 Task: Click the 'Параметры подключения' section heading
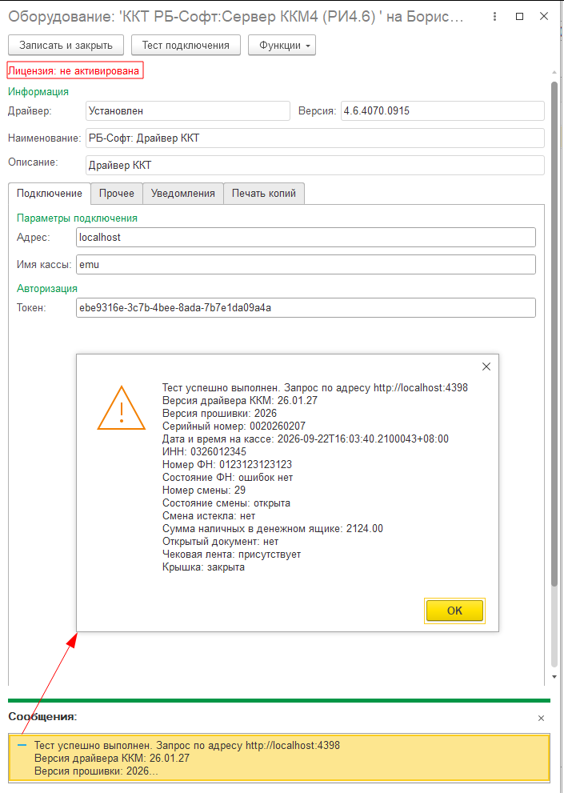point(77,218)
